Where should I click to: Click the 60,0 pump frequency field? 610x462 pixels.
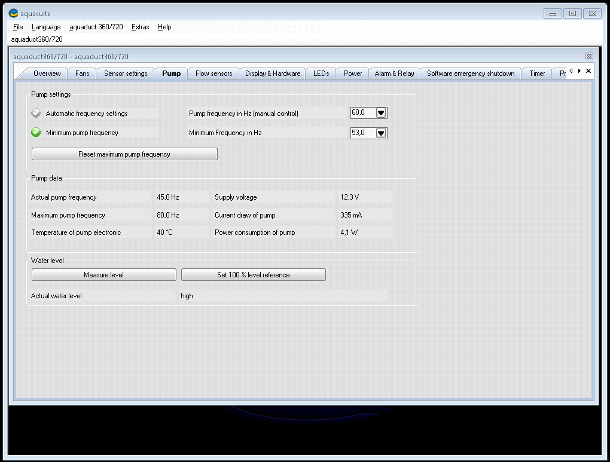362,113
